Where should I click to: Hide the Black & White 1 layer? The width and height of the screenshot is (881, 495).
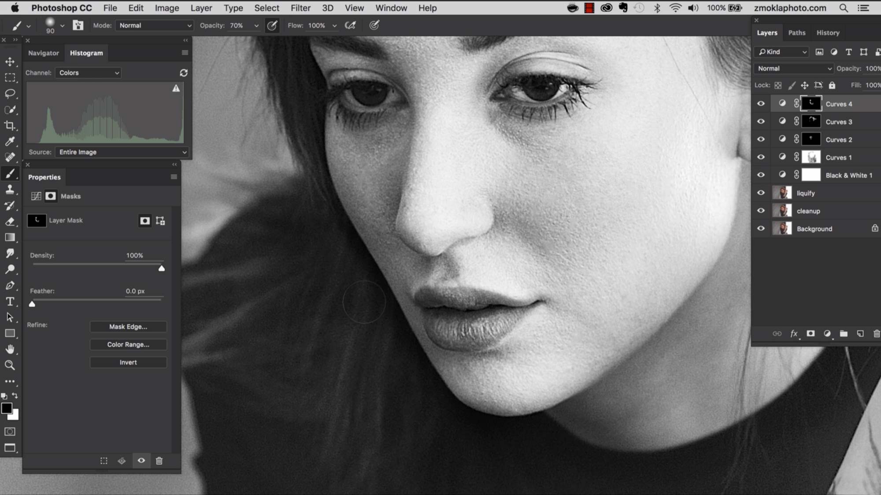(761, 175)
